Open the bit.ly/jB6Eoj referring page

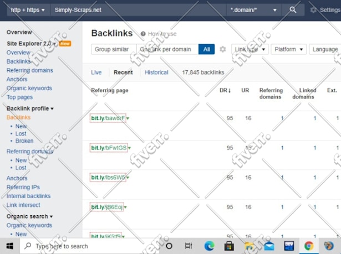pos(107,207)
